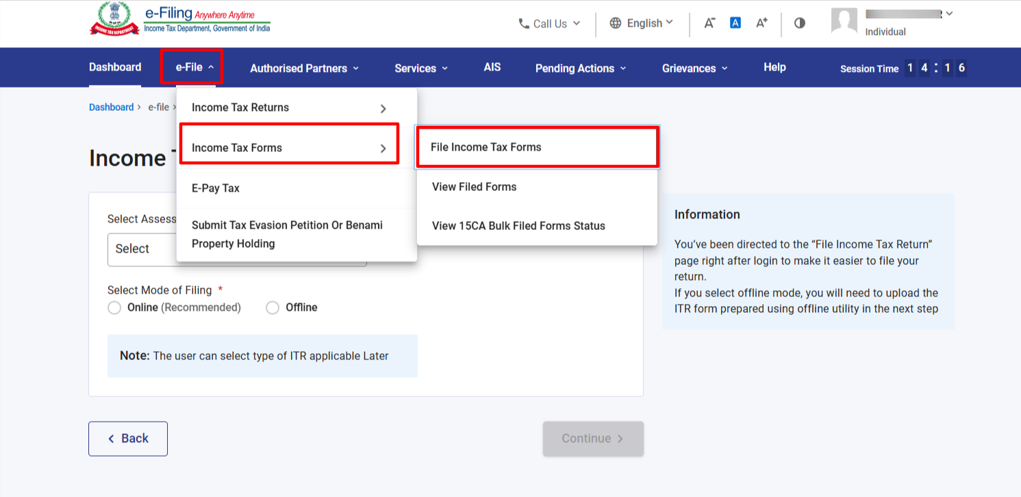
Task: Open Dashboard via the breadcrumb link
Action: click(x=112, y=107)
